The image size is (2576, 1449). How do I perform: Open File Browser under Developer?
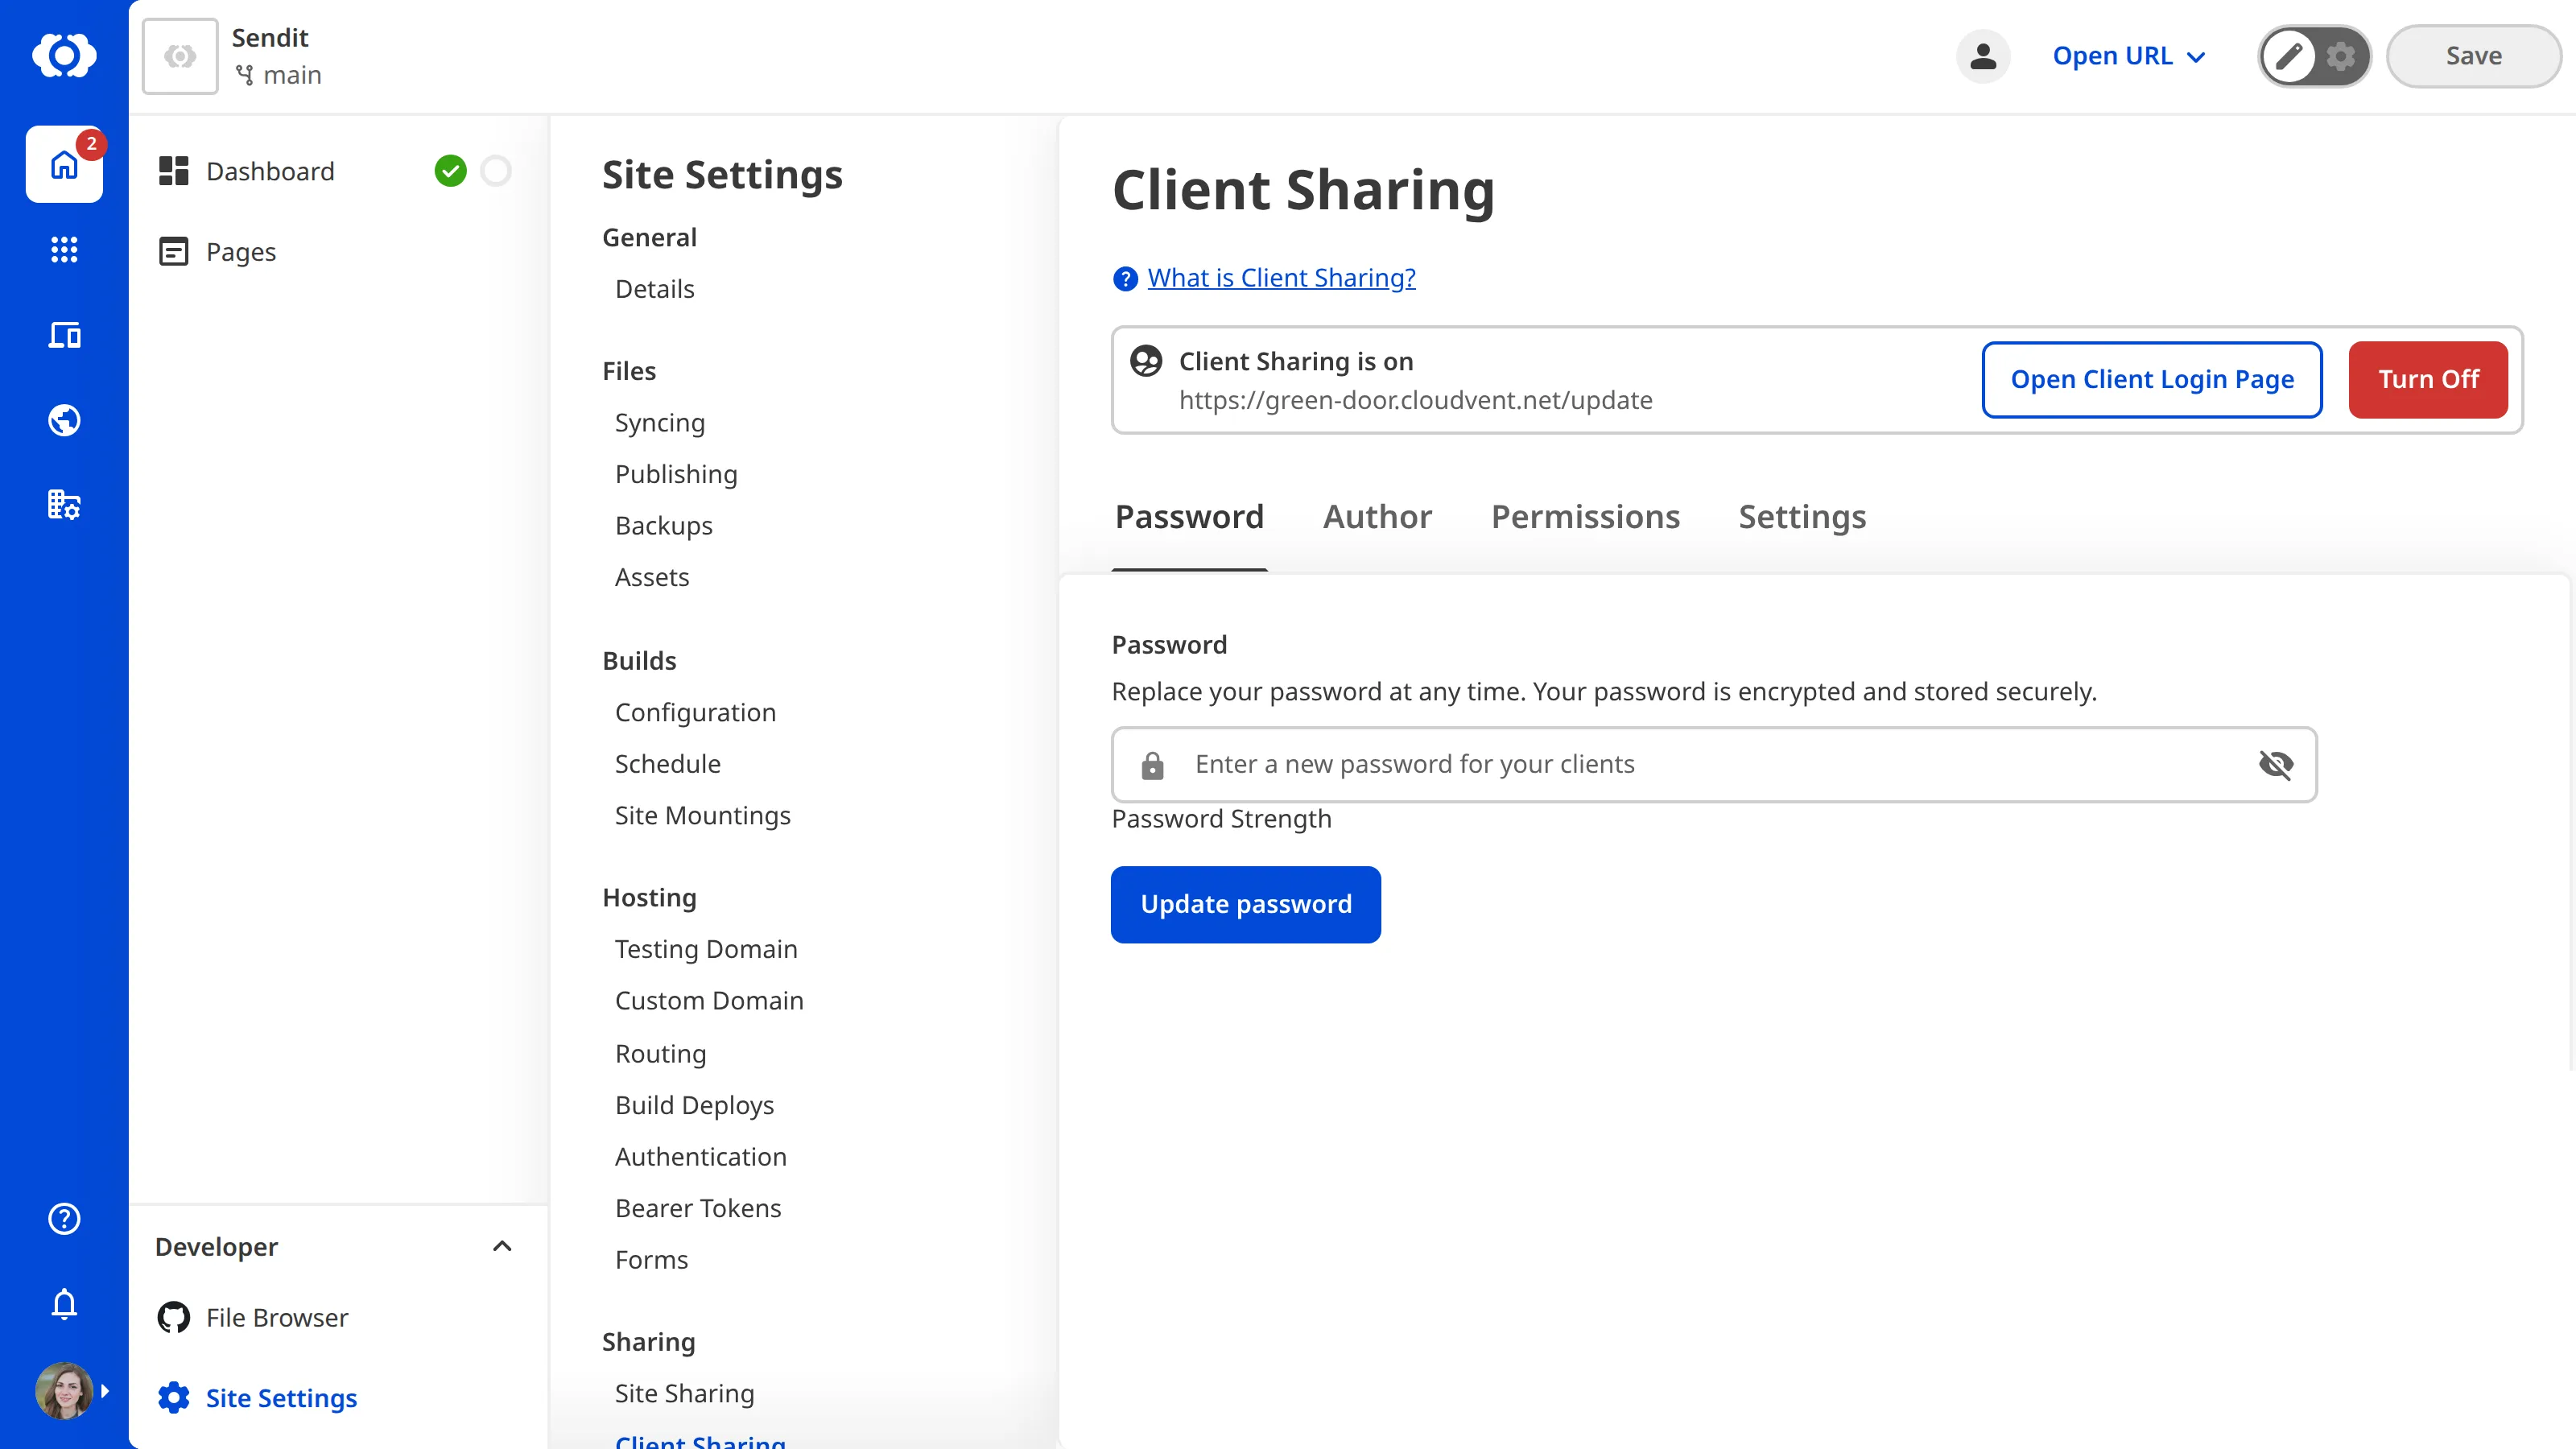pyautogui.click(x=253, y=1318)
